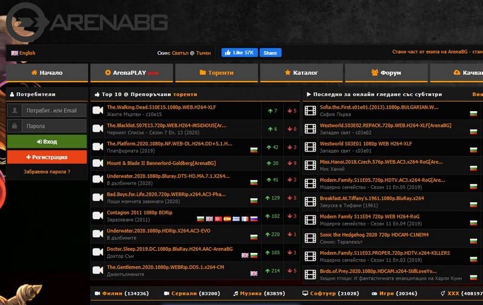The height and width of the screenshot is (305, 483).
Task: Click camera icon next to The.Blacklist.S07E13
Action: (x=98, y=129)
